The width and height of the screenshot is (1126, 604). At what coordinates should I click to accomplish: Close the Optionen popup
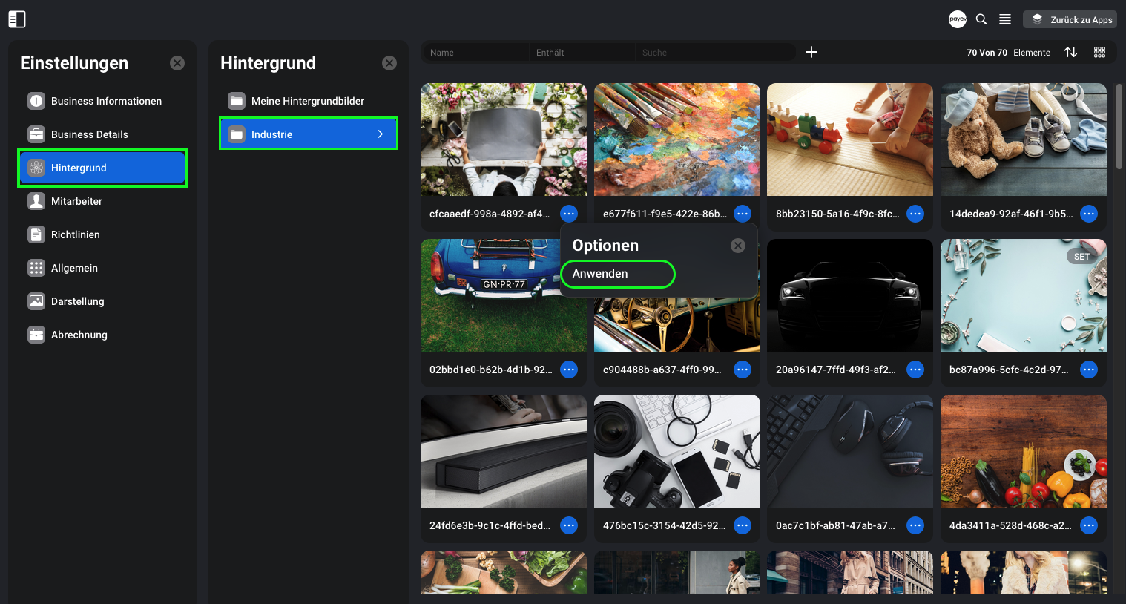click(738, 246)
